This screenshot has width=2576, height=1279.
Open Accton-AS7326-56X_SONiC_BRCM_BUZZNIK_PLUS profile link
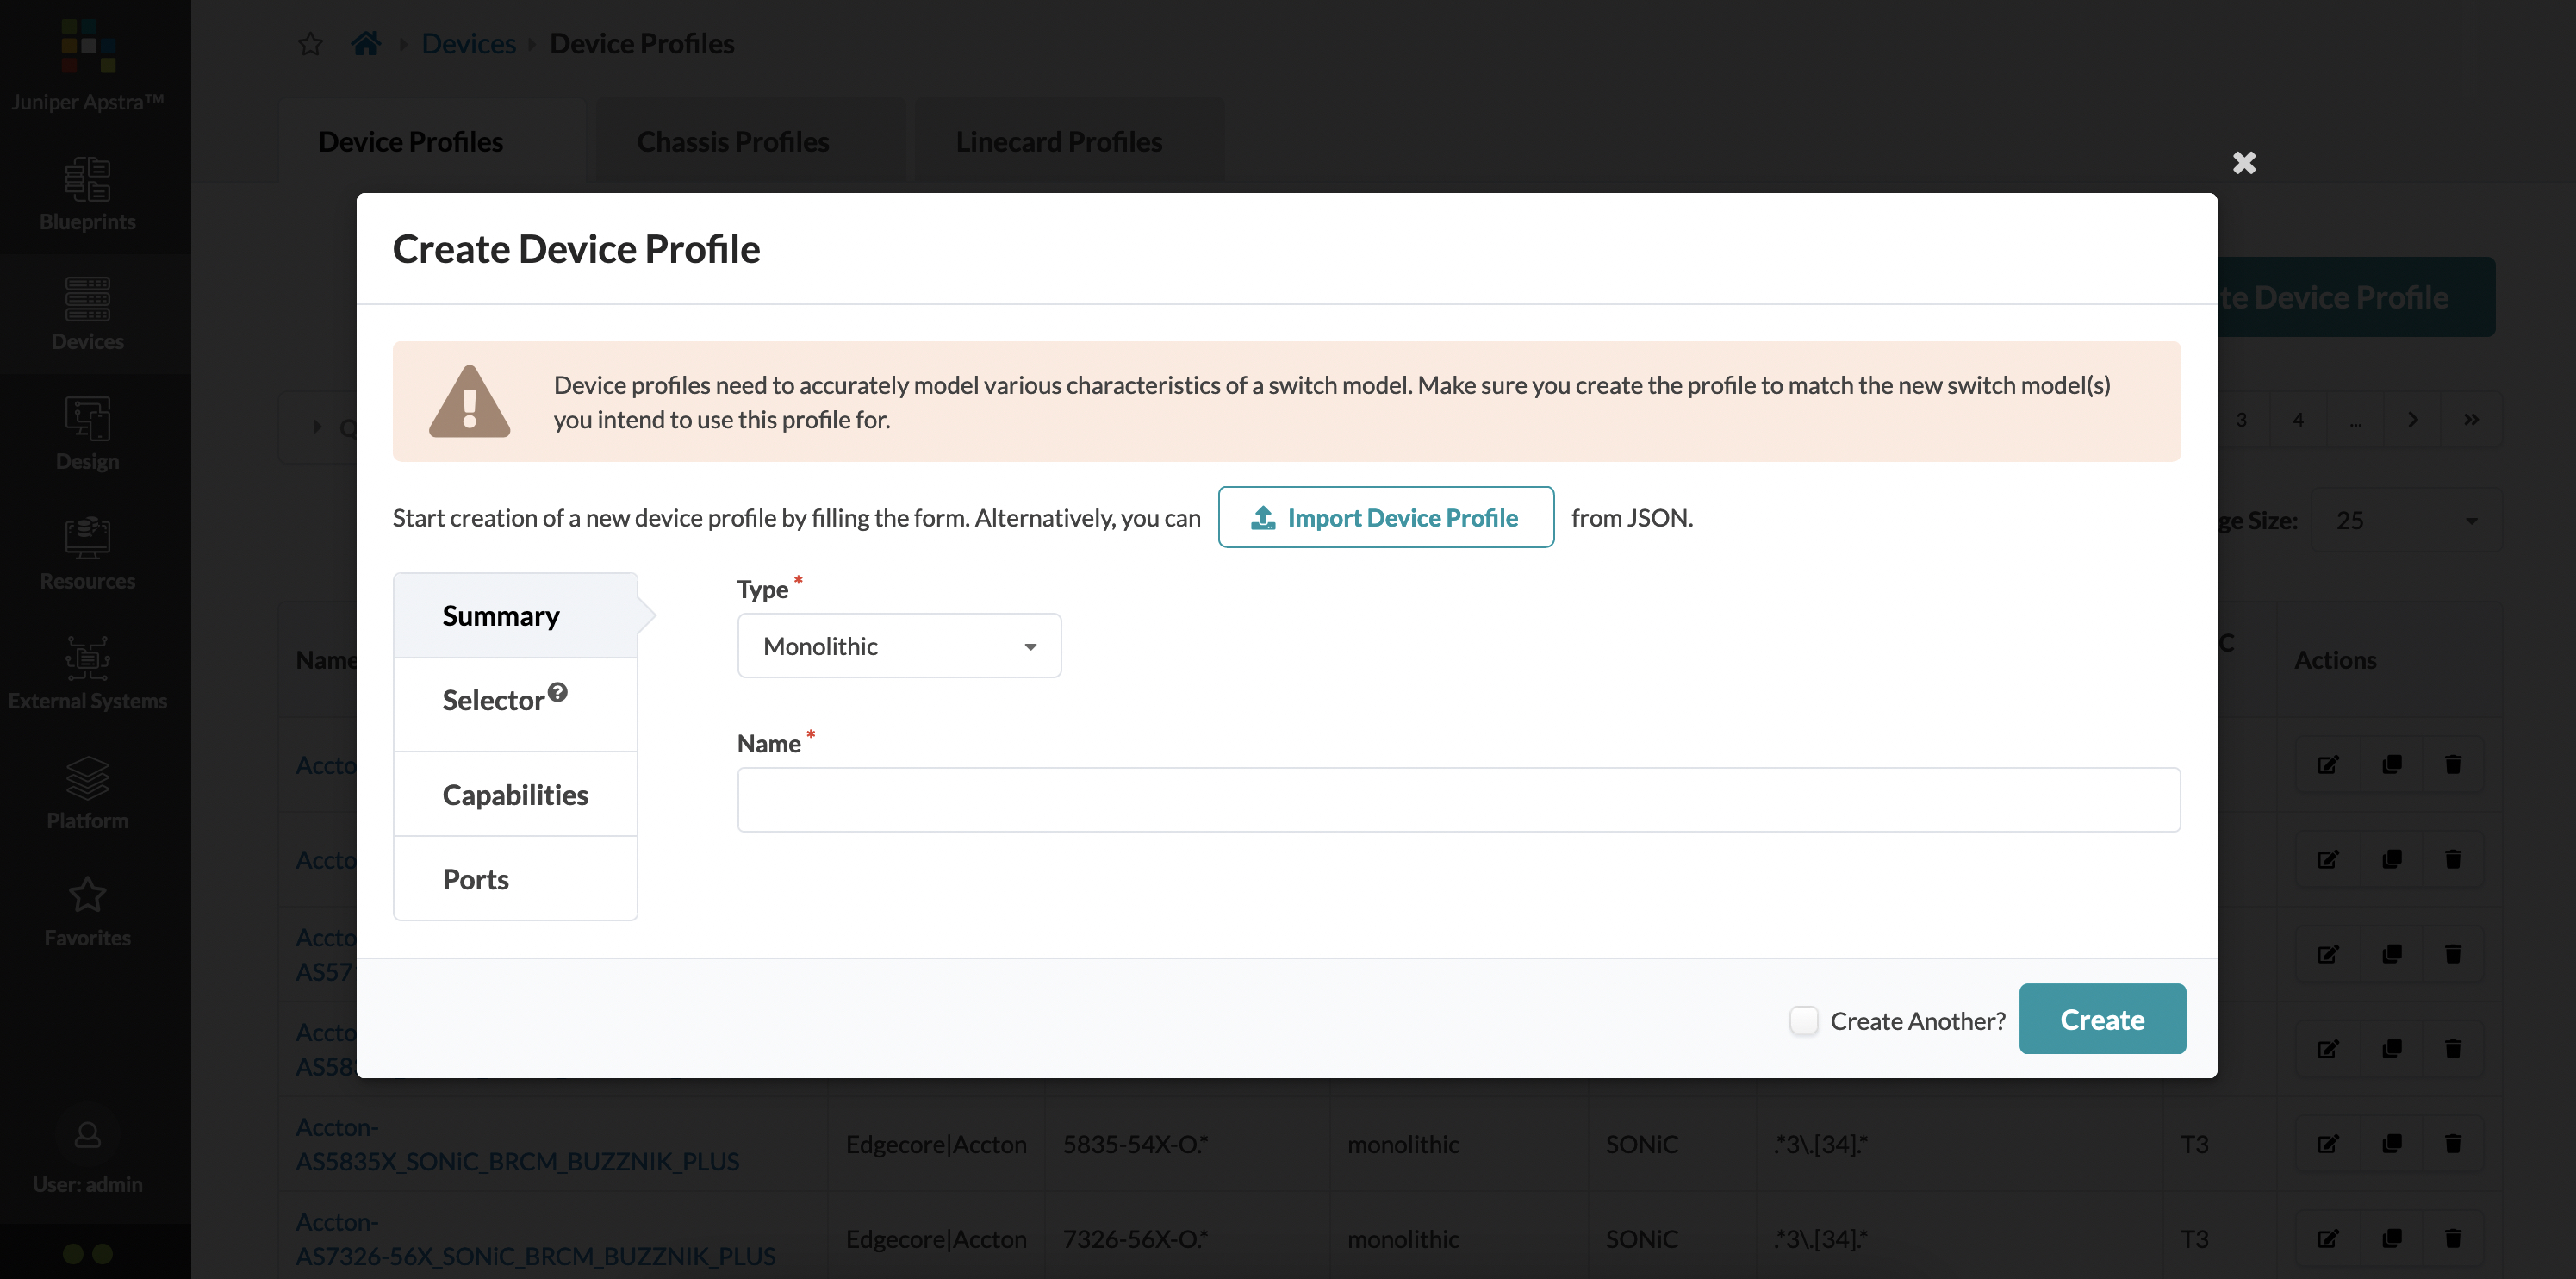tap(536, 1239)
